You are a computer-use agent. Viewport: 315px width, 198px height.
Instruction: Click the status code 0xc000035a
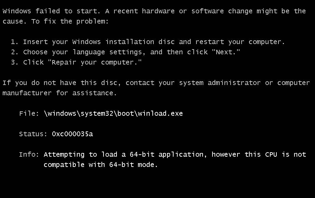[x=72, y=134]
